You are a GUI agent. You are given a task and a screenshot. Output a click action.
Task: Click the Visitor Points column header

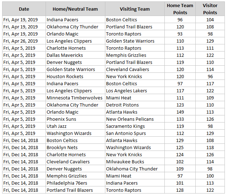[x=210, y=9]
